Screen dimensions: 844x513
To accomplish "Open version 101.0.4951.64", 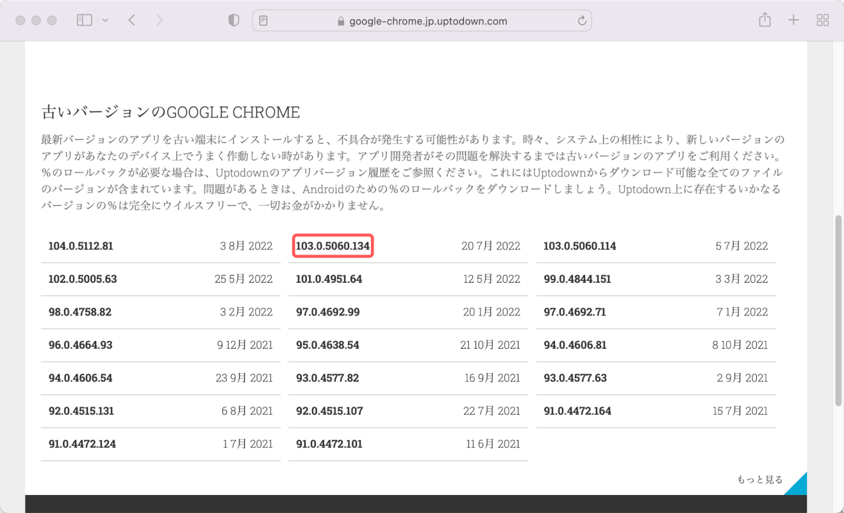I will click(329, 280).
